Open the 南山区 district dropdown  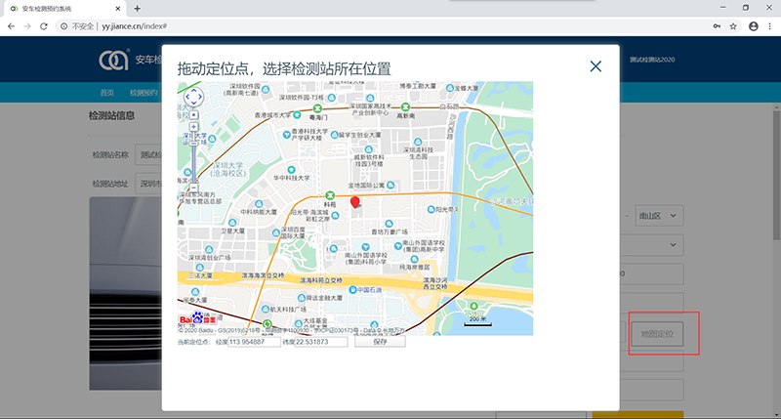point(659,216)
